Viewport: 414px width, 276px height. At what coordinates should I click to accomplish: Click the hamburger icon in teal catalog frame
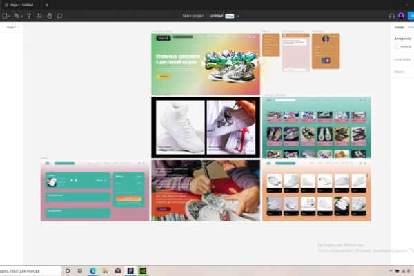click(269, 100)
